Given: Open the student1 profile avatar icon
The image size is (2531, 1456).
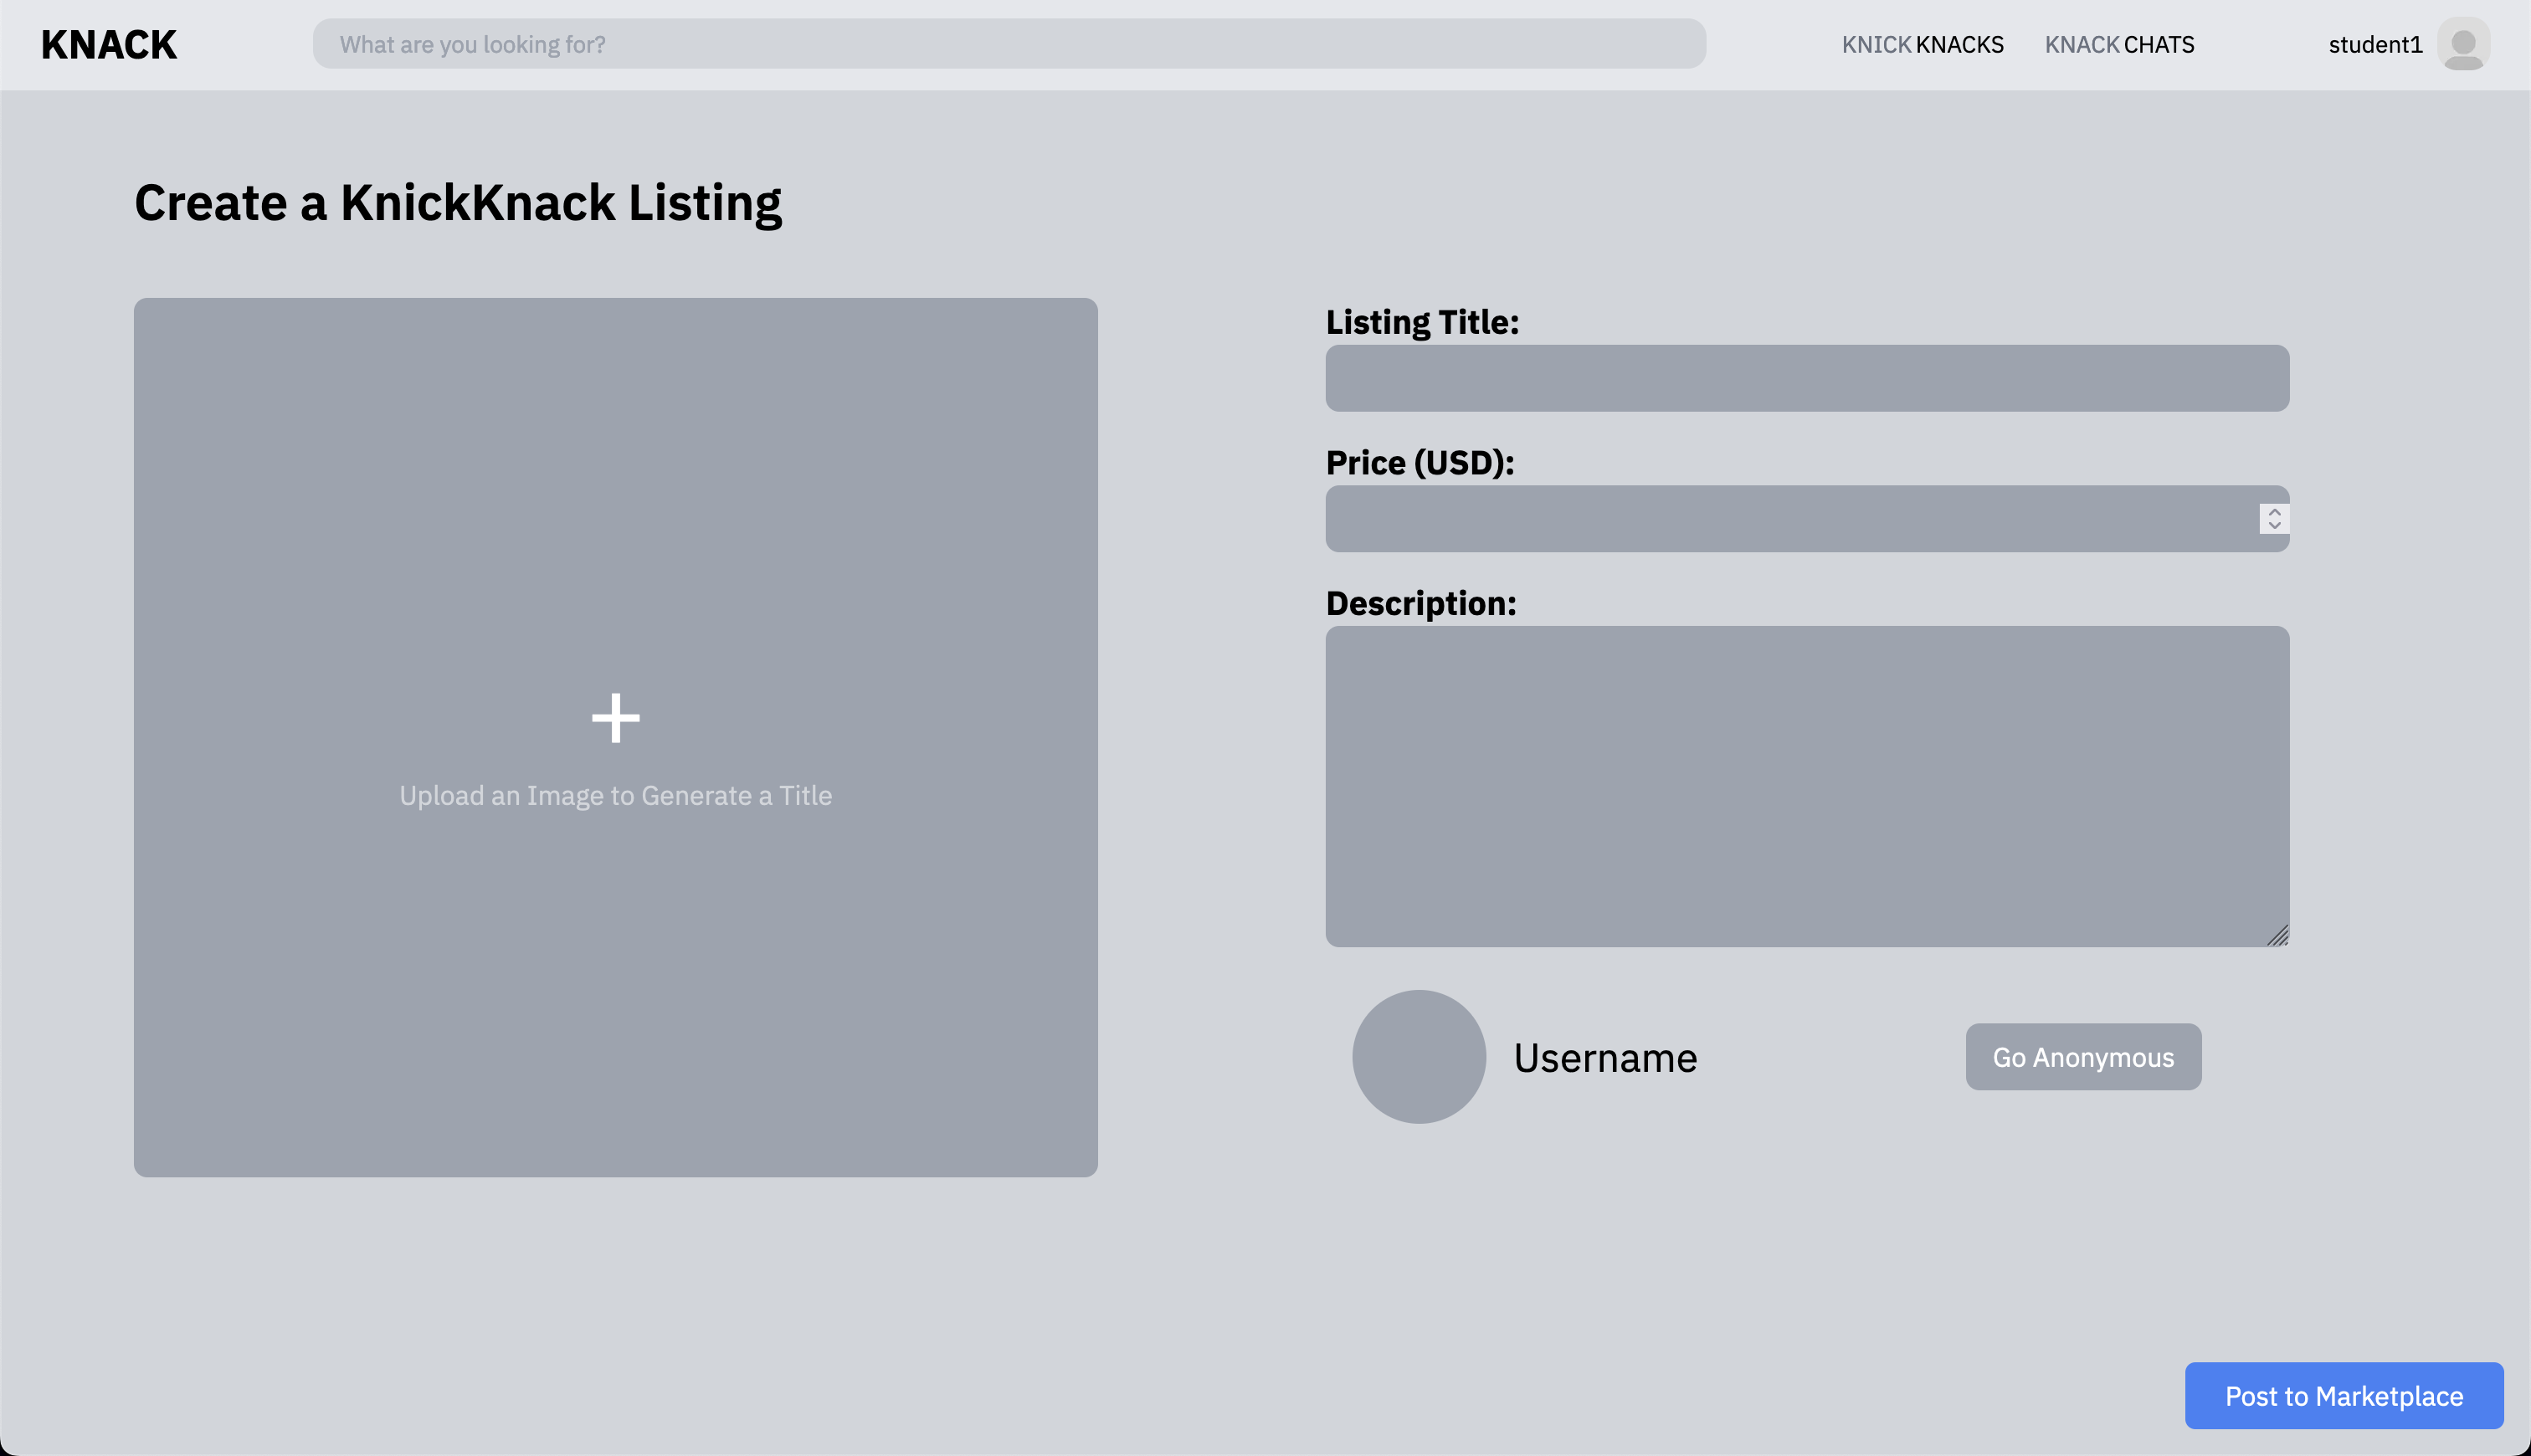Looking at the screenshot, I should (2462, 44).
